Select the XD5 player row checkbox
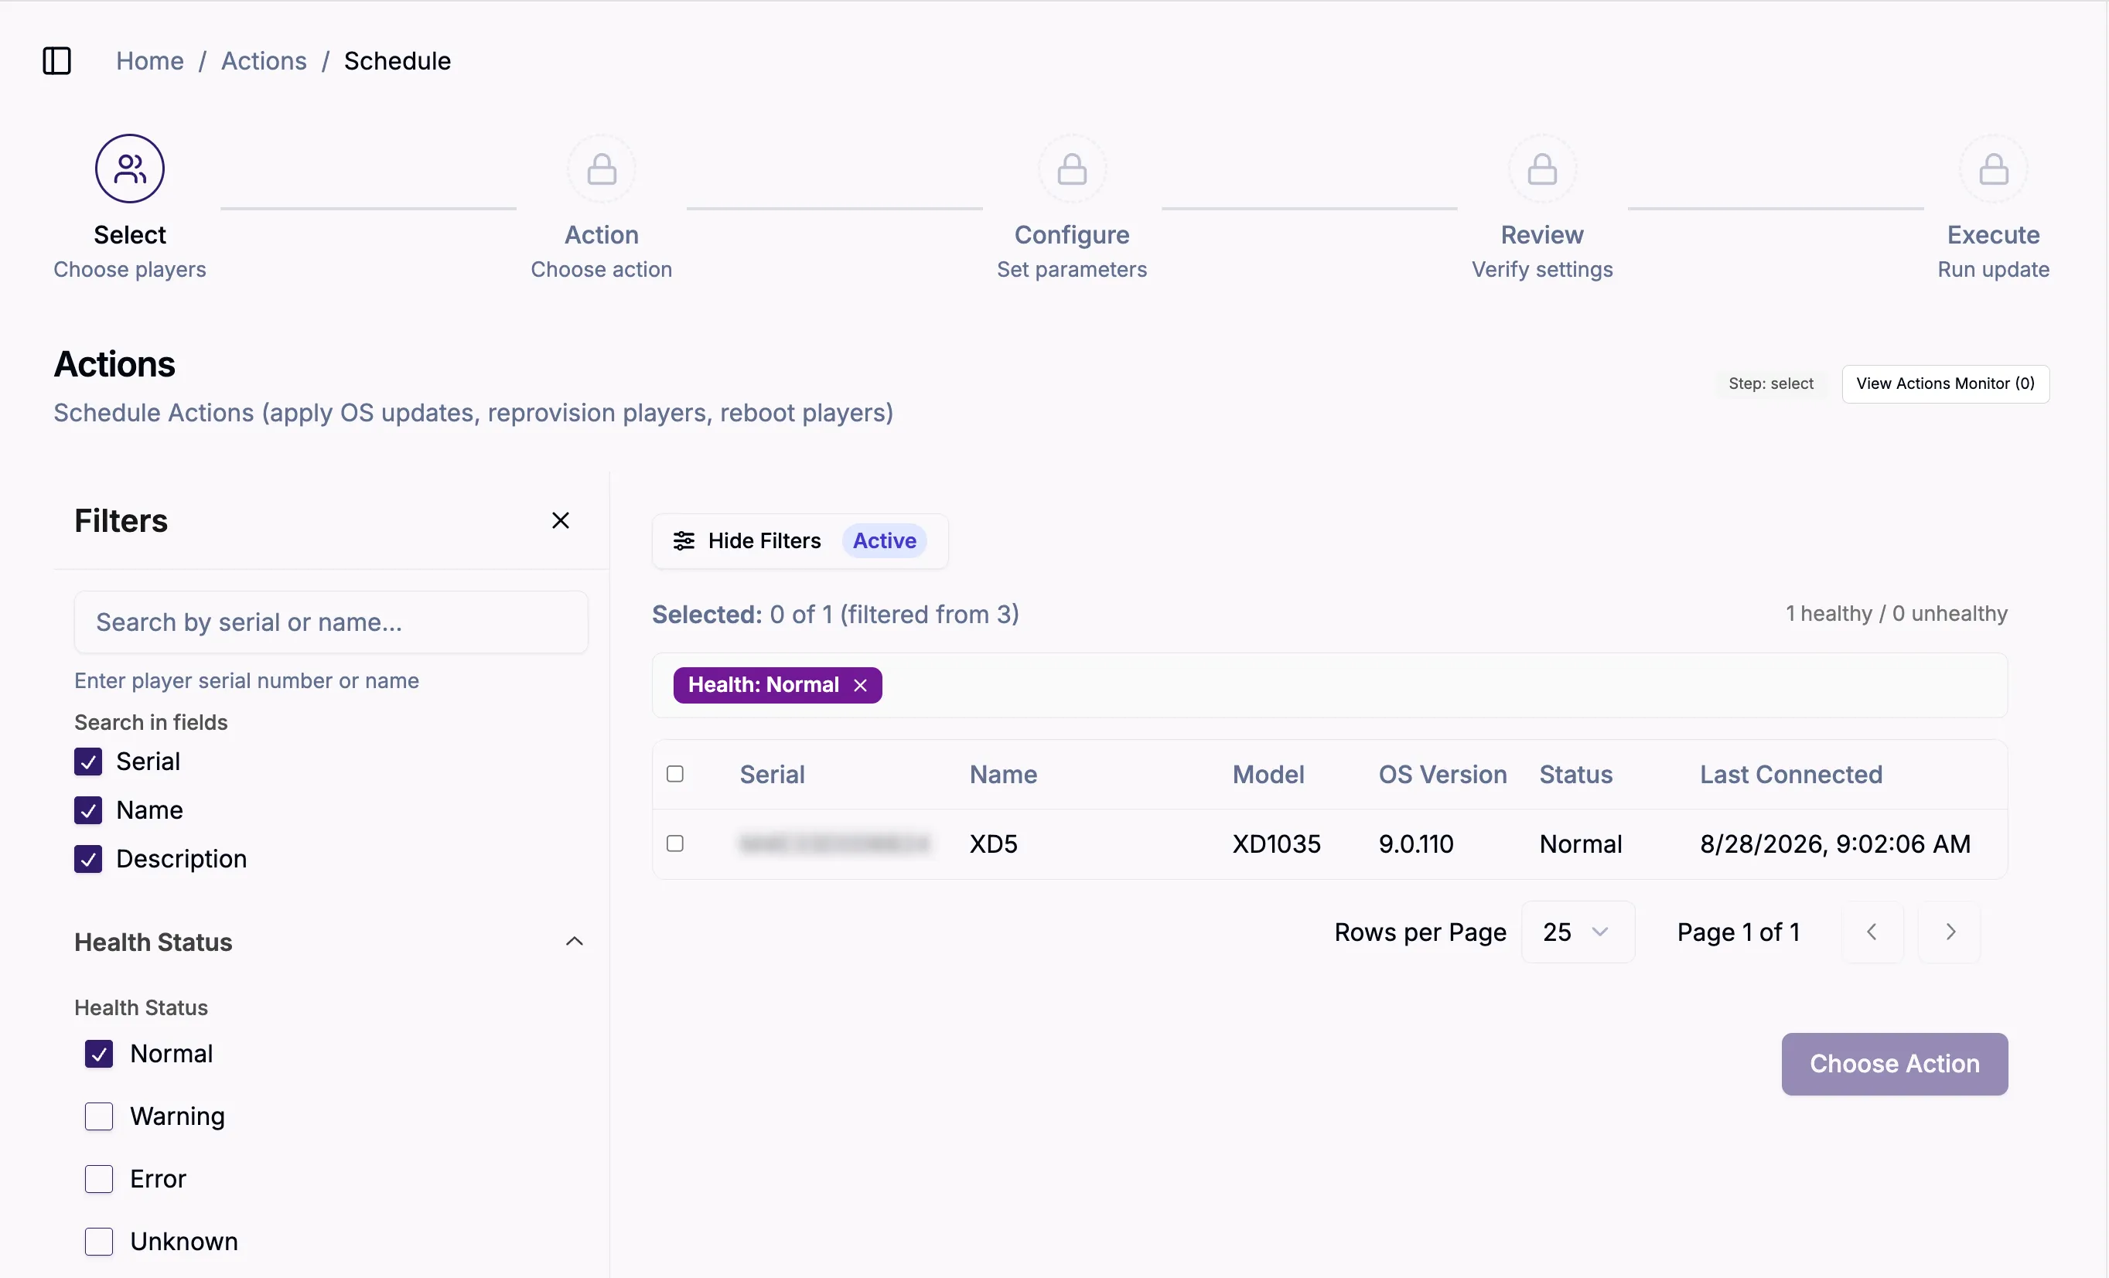The width and height of the screenshot is (2109, 1278). 675,843
